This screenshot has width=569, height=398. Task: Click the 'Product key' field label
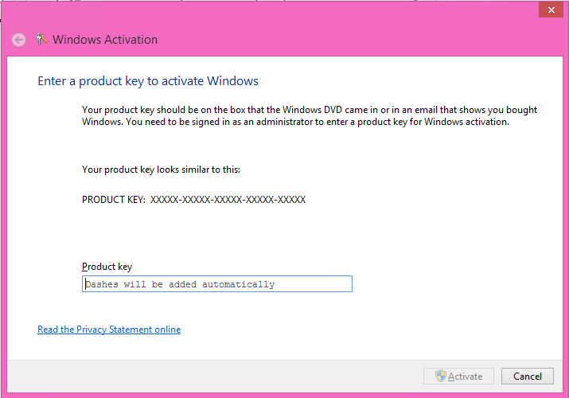point(107,267)
